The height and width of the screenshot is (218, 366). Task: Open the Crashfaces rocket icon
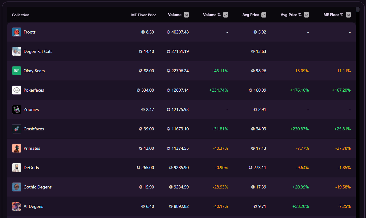[17, 129]
